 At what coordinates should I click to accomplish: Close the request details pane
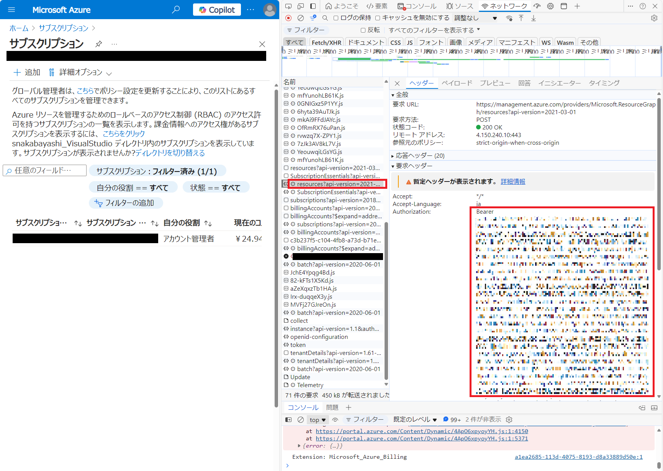pos(397,83)
